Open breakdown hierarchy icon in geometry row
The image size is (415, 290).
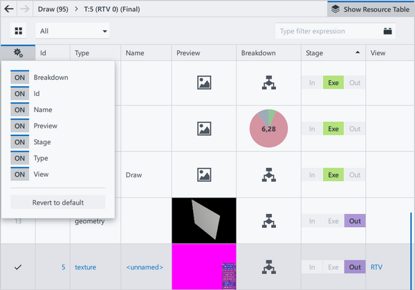tap(269, 221)
